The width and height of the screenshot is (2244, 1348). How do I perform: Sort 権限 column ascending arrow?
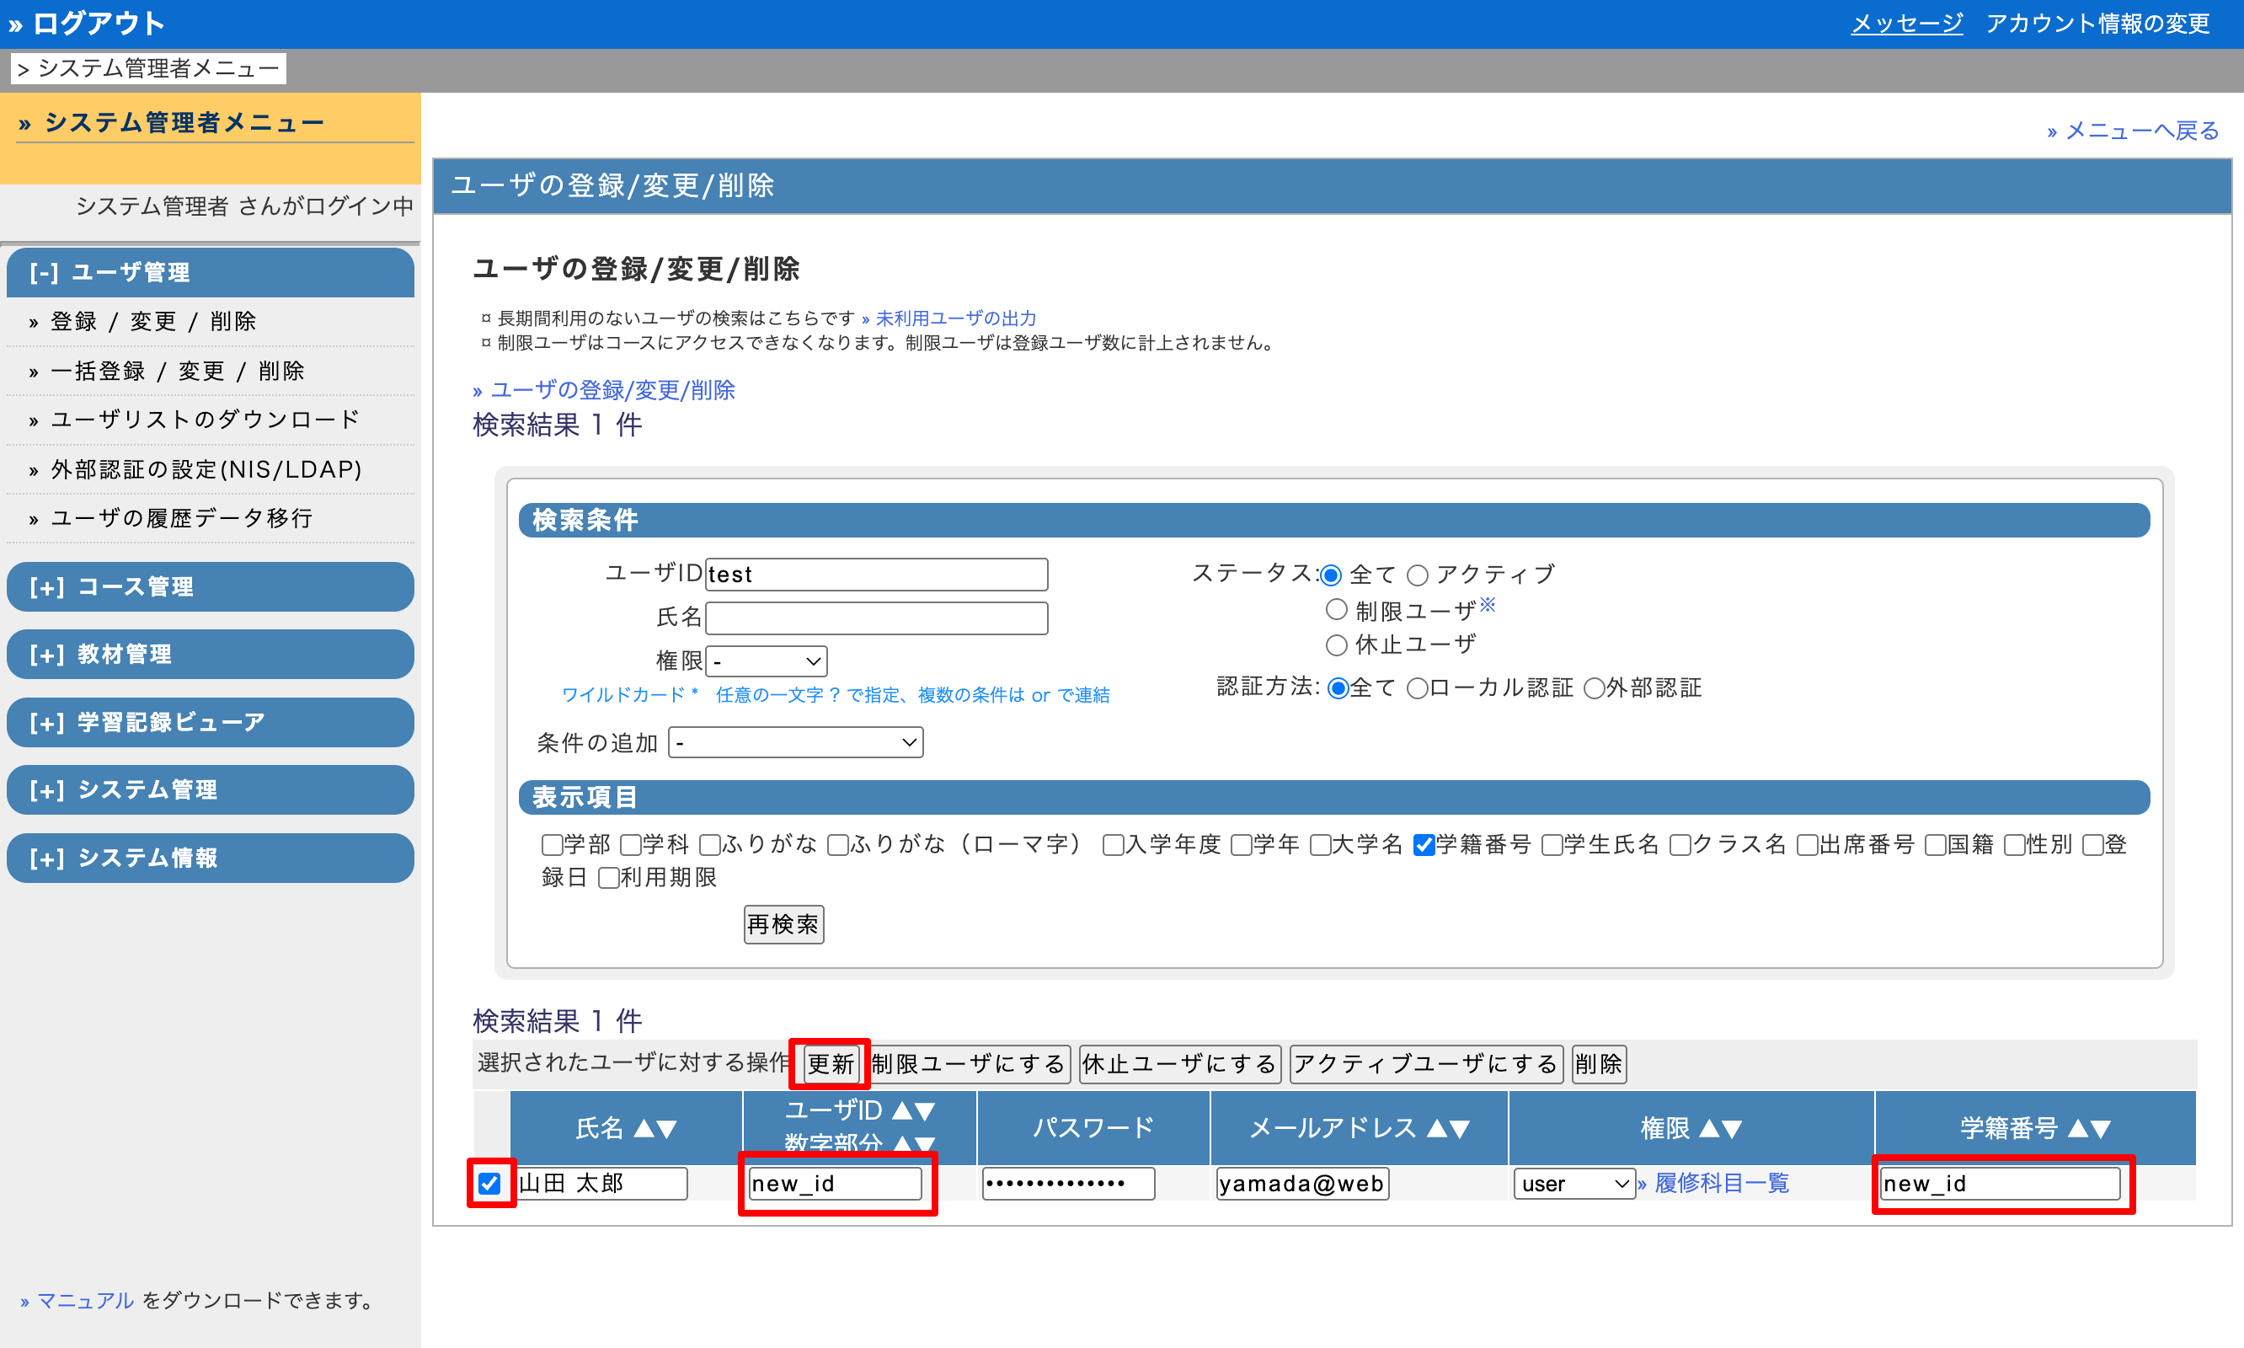1709,1129
